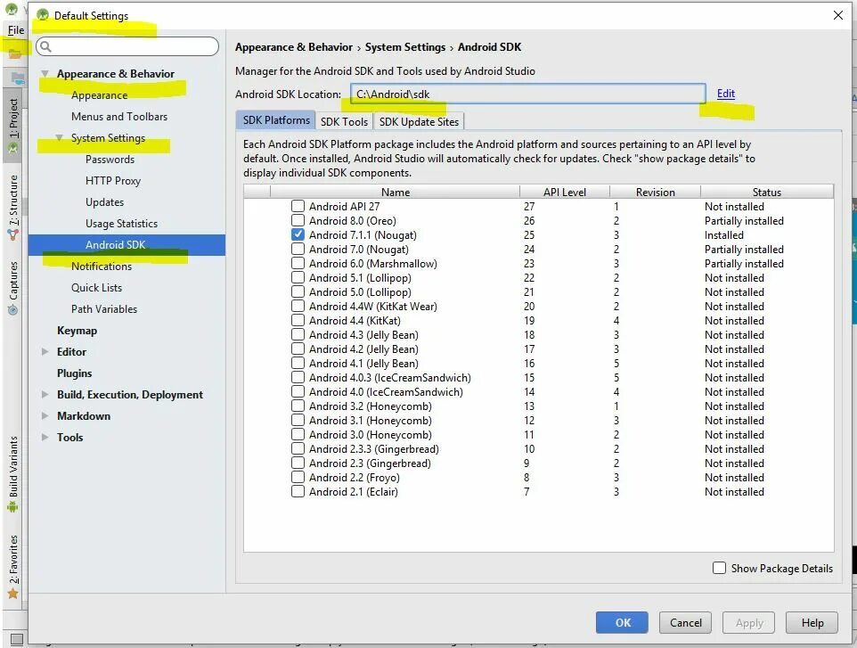Viewport: 857px width, 648px height.
Task: Expand the Tools section
Action: [x=45, y=437]
